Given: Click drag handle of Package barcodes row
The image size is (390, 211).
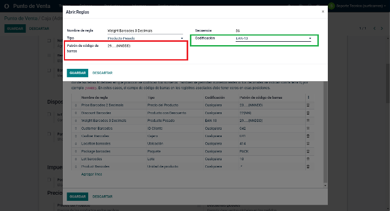Looking at the screenshot, I should pyautogui.click(x=76, y=151).
